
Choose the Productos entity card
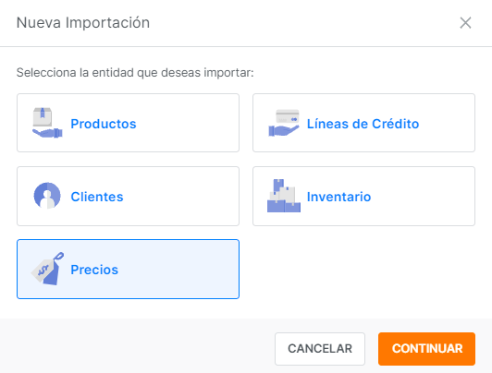[x=128, y=123]
